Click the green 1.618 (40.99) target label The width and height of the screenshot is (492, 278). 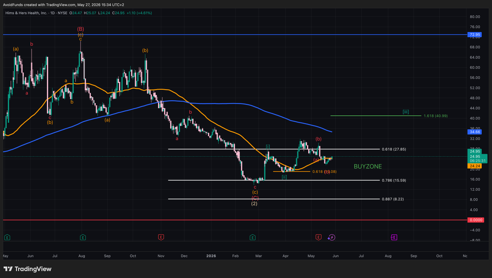pyautogui.click(x=435, y=116)
